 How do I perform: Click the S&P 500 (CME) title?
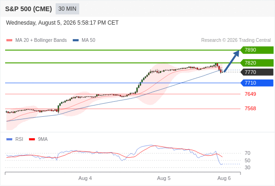pyautogui.click(x=28, y=9)
